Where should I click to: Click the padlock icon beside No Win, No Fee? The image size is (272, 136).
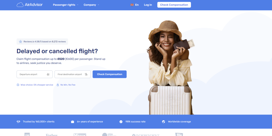pos(58,85)
